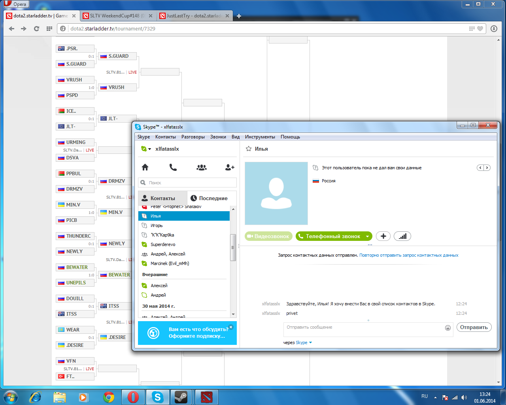The image size is (506, 405).
Task: Switch to the Контакты tab in Skype
Action: 162,198
